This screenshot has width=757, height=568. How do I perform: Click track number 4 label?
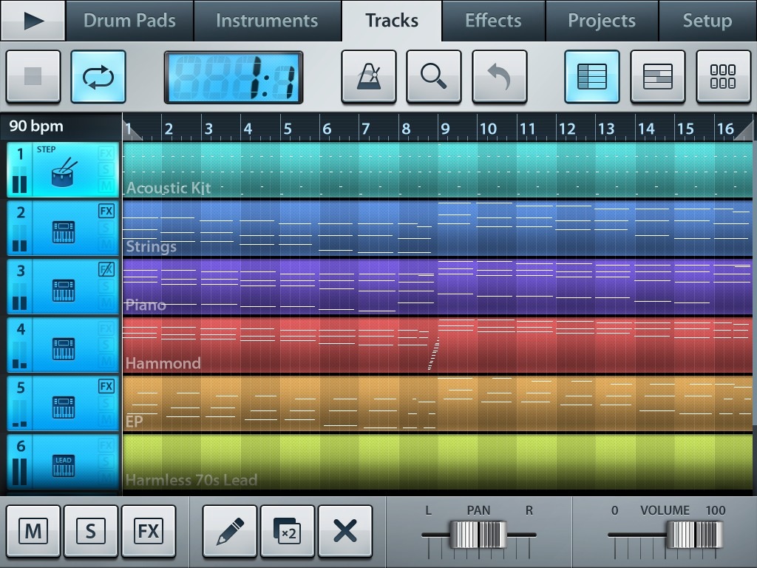[x=21, y=329]
